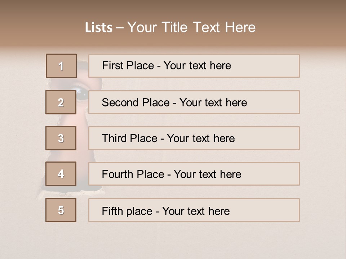Click the word First in top row
Image resolution: width=346 pixels, height=259 pixels.
click(x=112, y=65)
